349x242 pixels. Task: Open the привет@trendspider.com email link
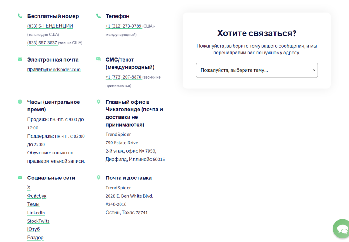(x=54, y=69)
